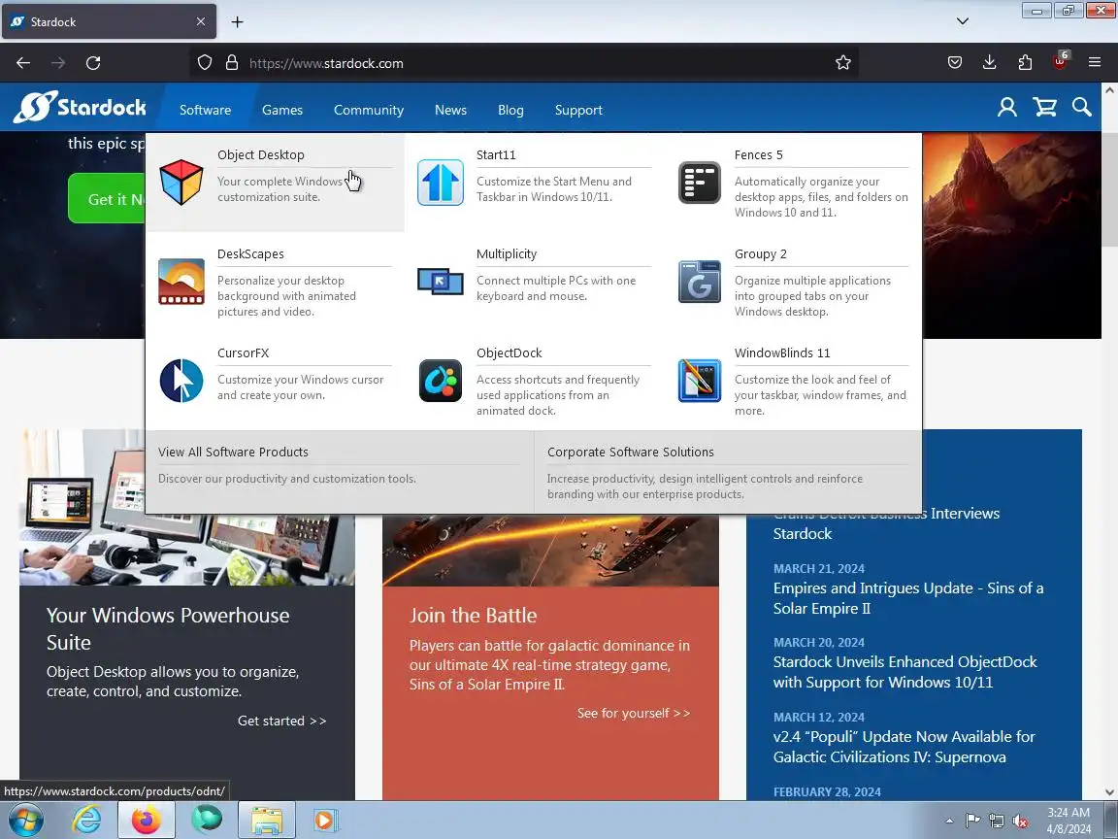
Task: Select the Stardock browser tab
Action: pyautogui.click(x=109, y=22)
